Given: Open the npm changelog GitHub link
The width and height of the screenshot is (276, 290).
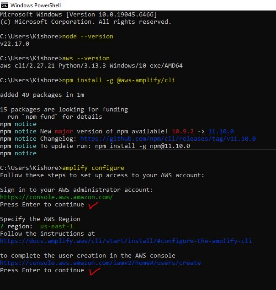Looking at the screenshot, I should point(168,138).
